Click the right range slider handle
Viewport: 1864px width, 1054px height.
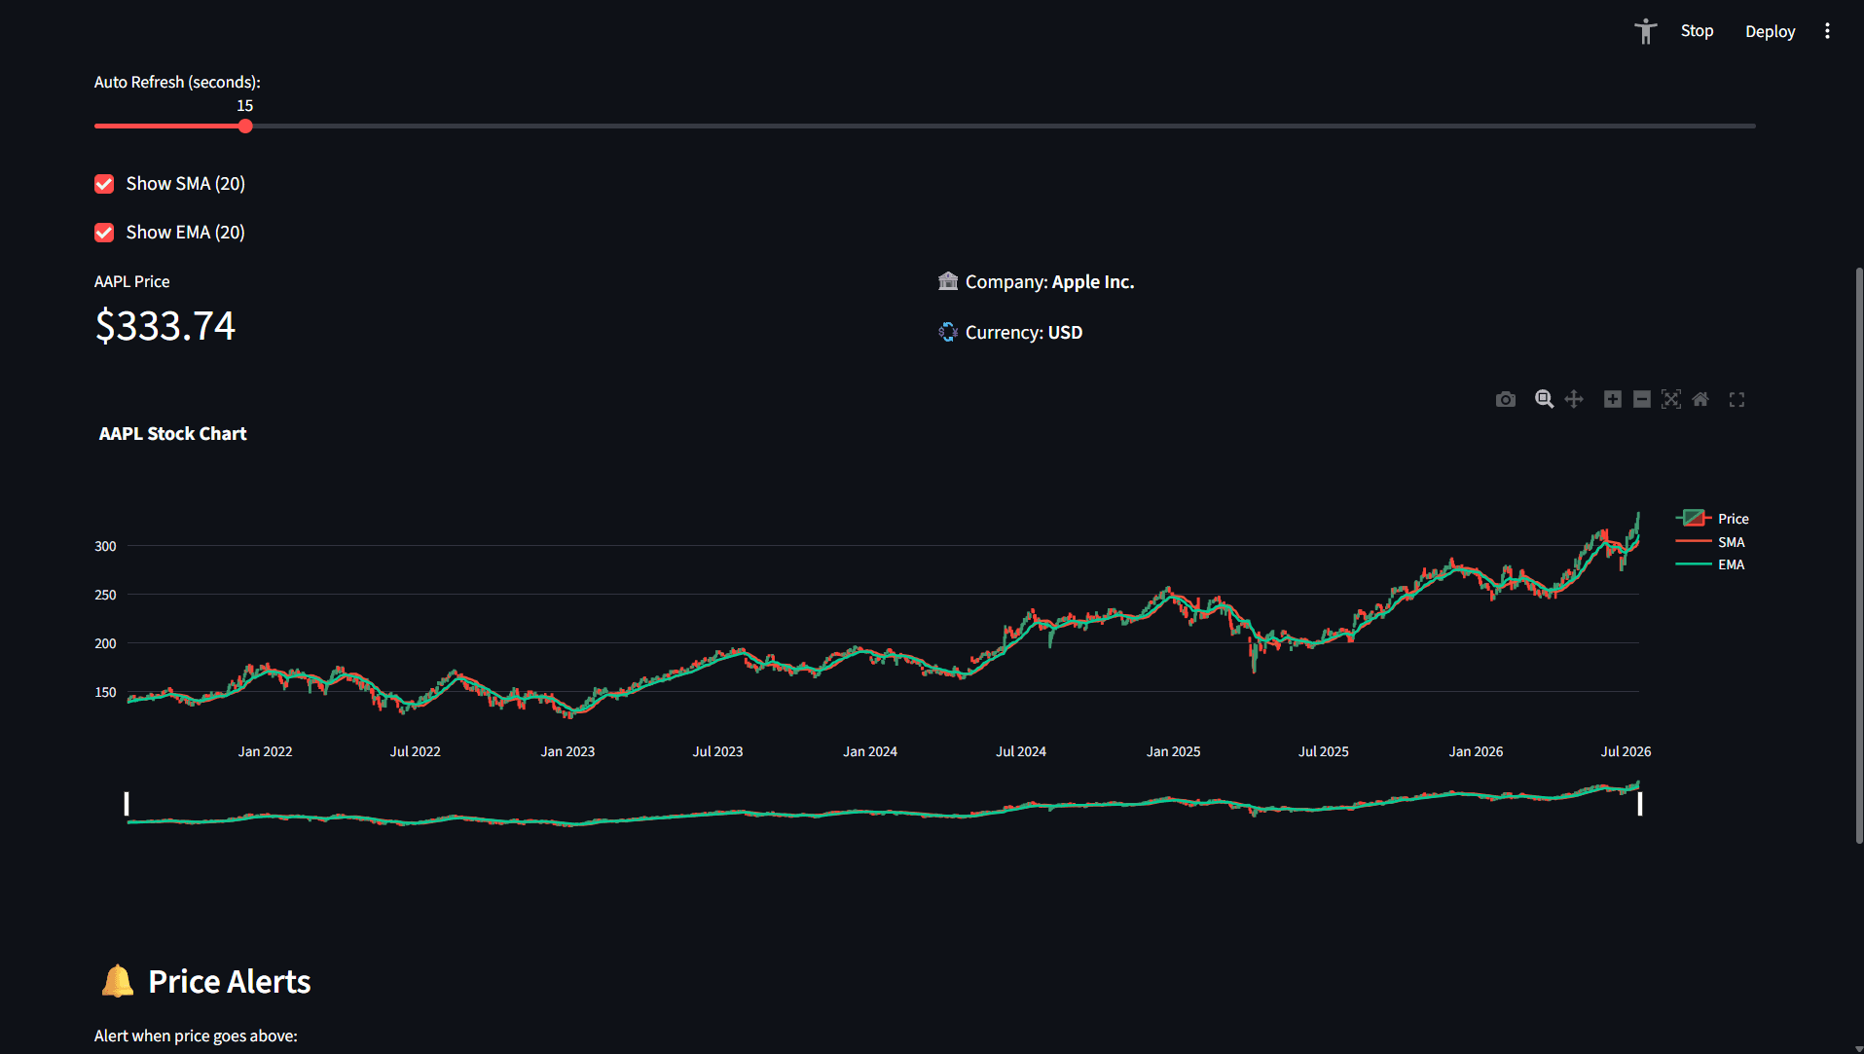(1640, 804)
